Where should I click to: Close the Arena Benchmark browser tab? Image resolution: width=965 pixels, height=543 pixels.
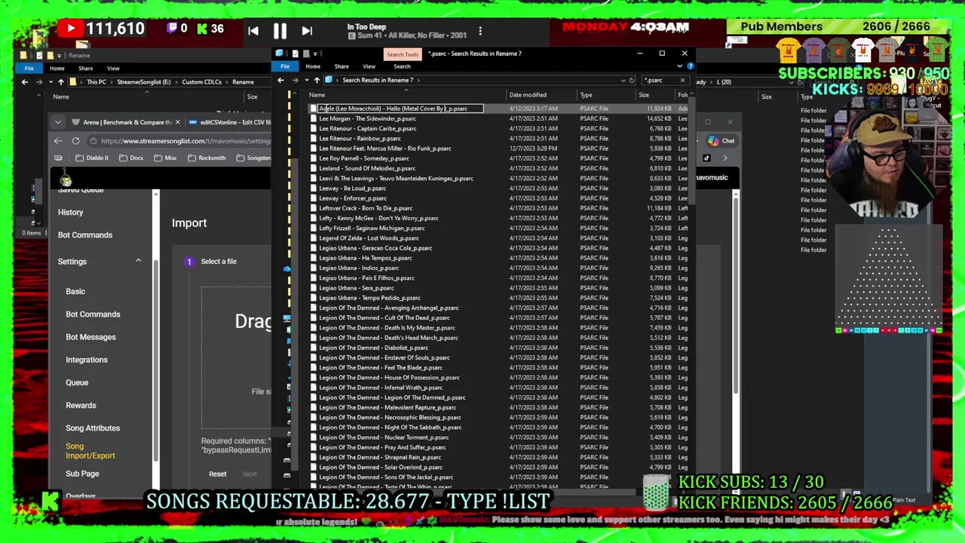tap(178, 122)
